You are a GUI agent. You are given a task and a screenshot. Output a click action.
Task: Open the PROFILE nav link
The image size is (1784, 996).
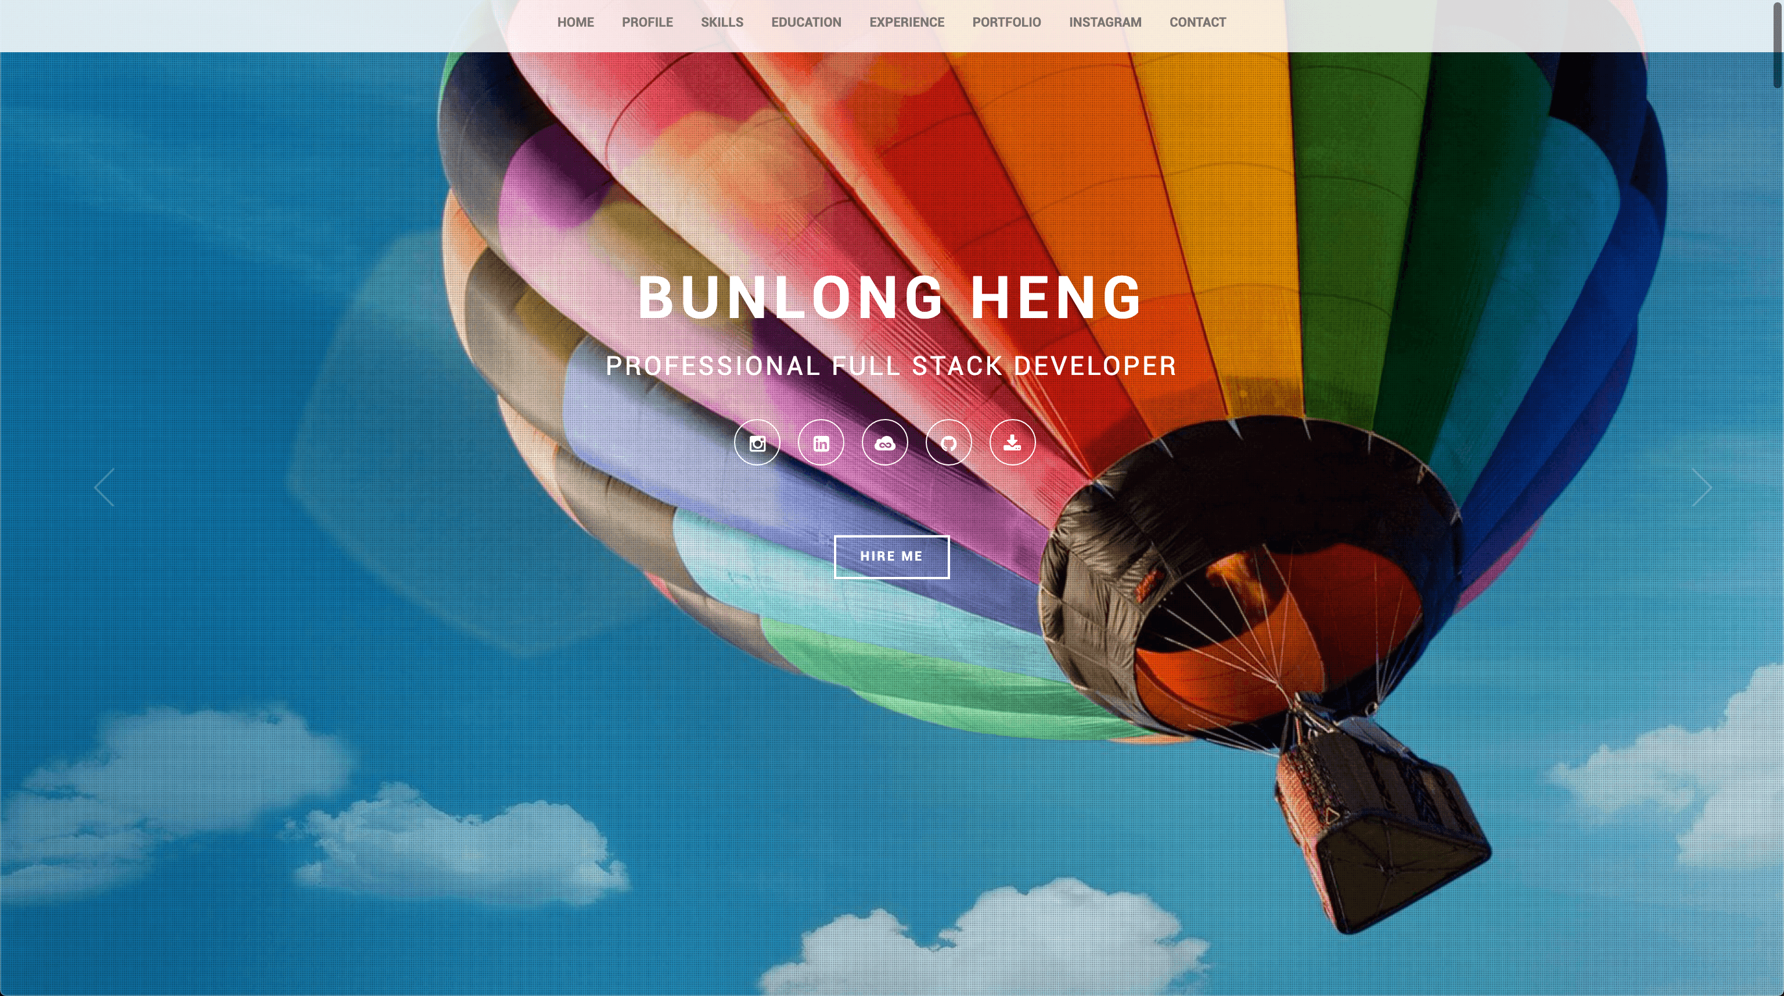(x=647, y=22)
